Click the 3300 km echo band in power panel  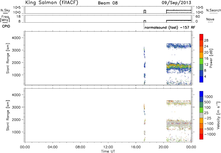(179, 46)
